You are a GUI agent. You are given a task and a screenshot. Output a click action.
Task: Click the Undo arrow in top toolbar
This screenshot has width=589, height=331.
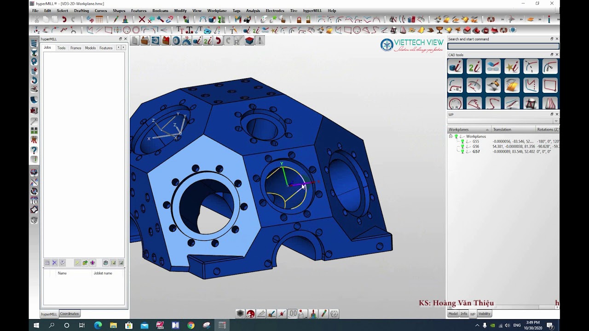64,19
